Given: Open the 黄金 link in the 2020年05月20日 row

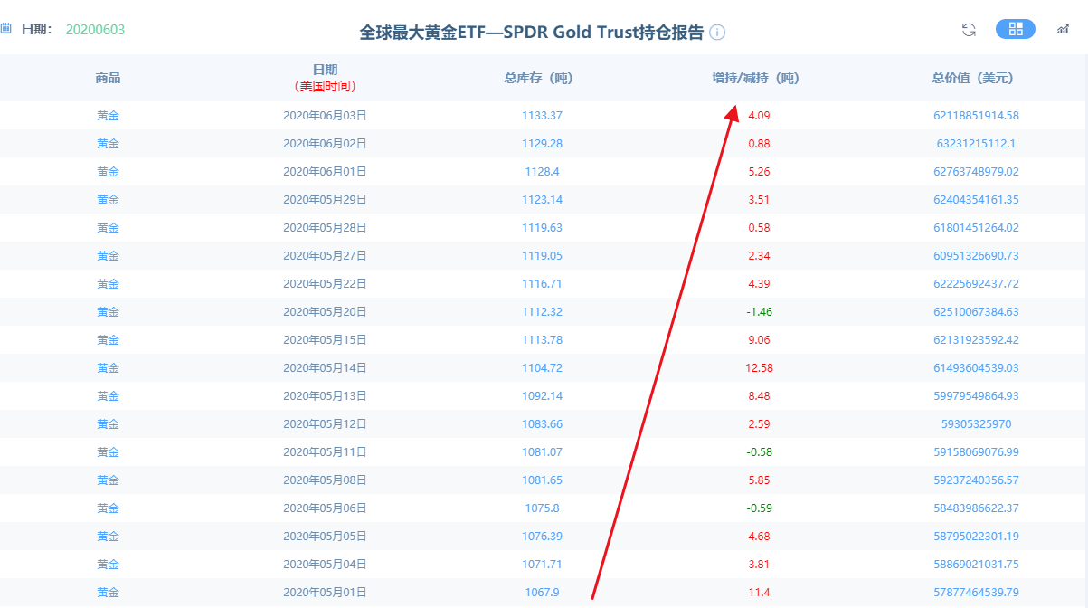Looking at the screenshot, I should pyautogui.click(x=108, y=312).
